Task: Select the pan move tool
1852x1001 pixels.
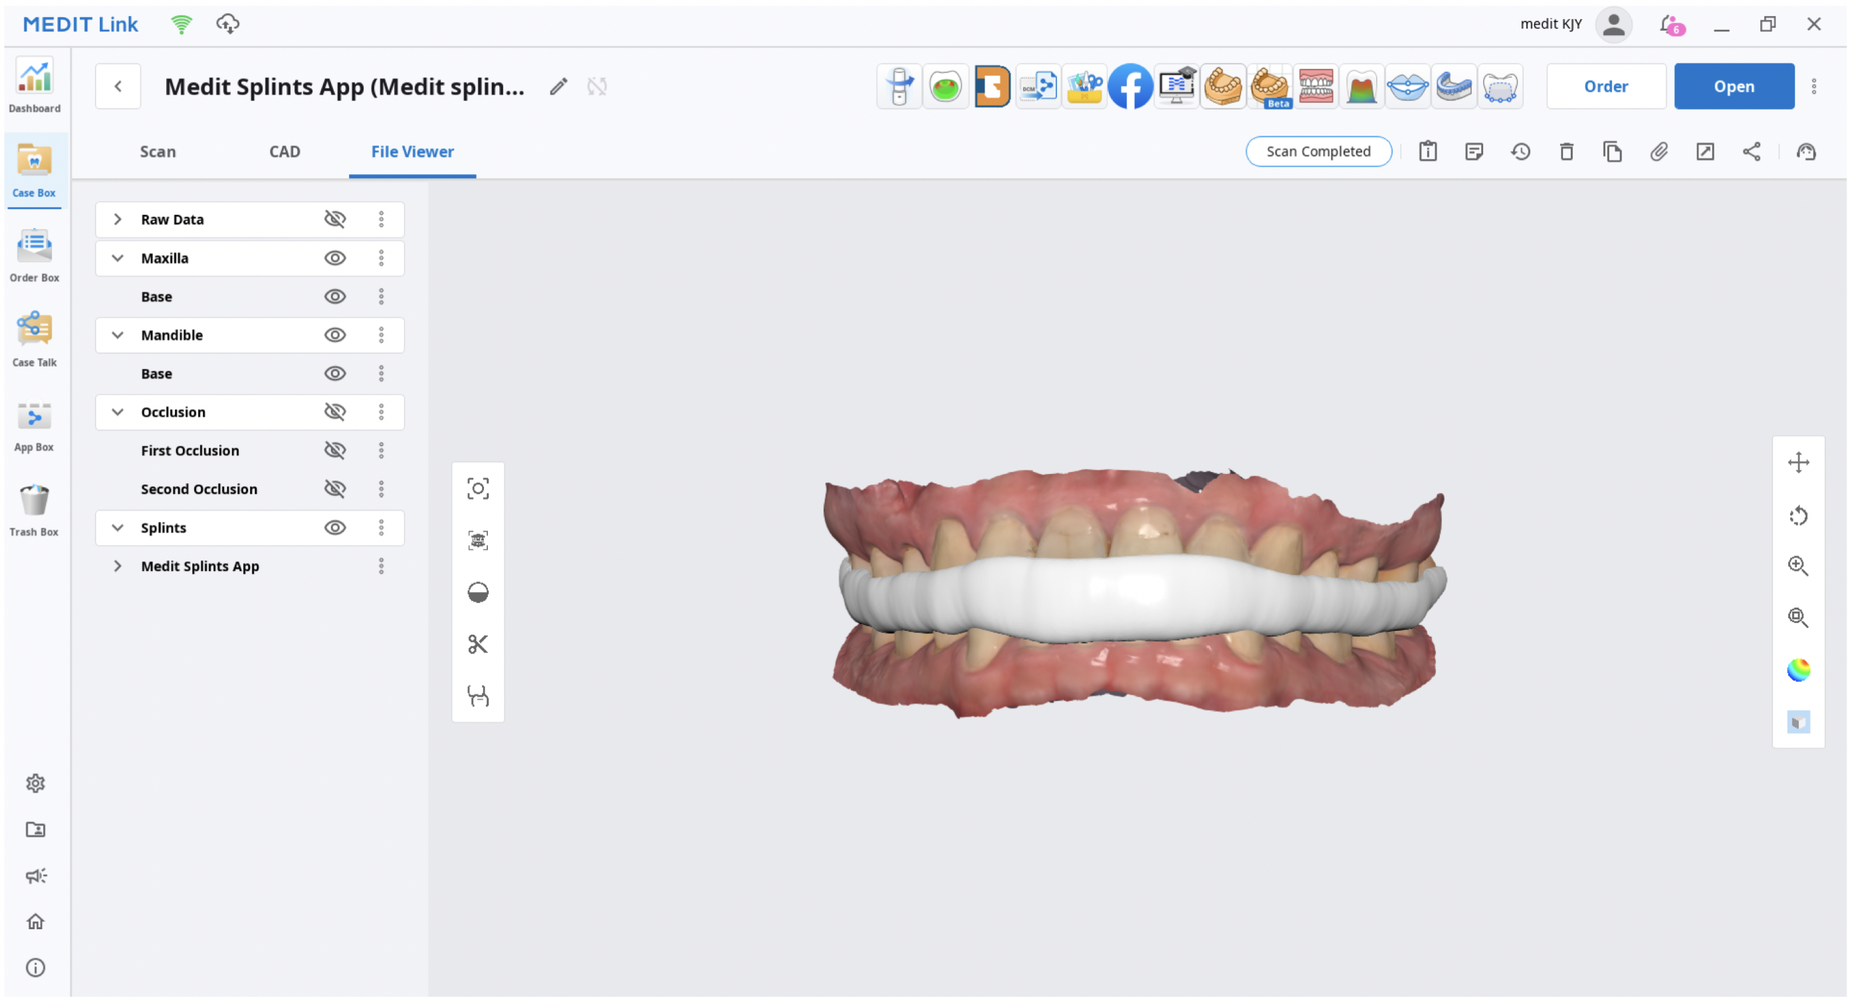Action: 1797,463
